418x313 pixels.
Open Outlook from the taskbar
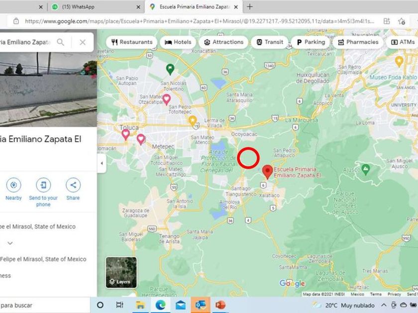point(201,305)
